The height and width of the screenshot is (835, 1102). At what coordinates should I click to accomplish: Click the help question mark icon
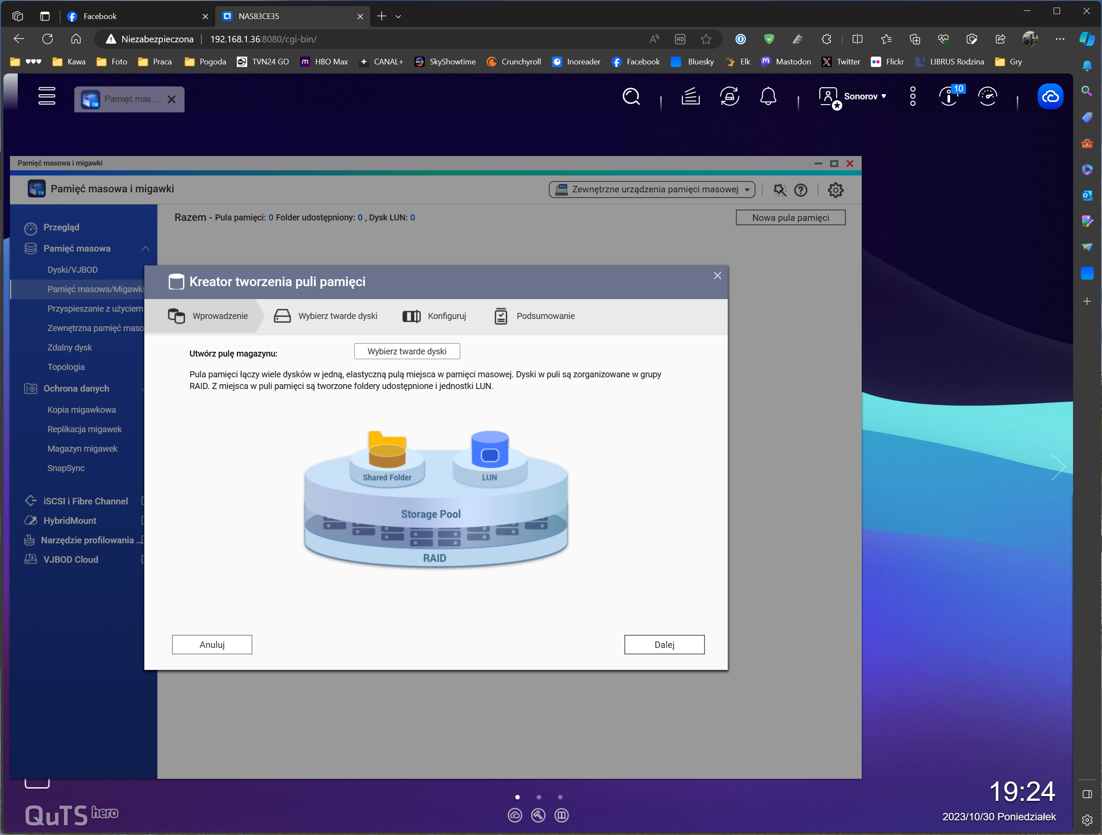pyautogui.click(x=801, y=190)
